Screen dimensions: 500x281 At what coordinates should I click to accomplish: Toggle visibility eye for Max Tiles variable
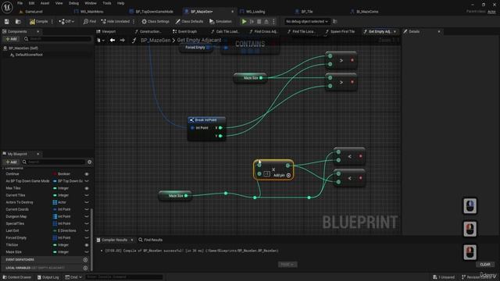(x=87, y=188)
